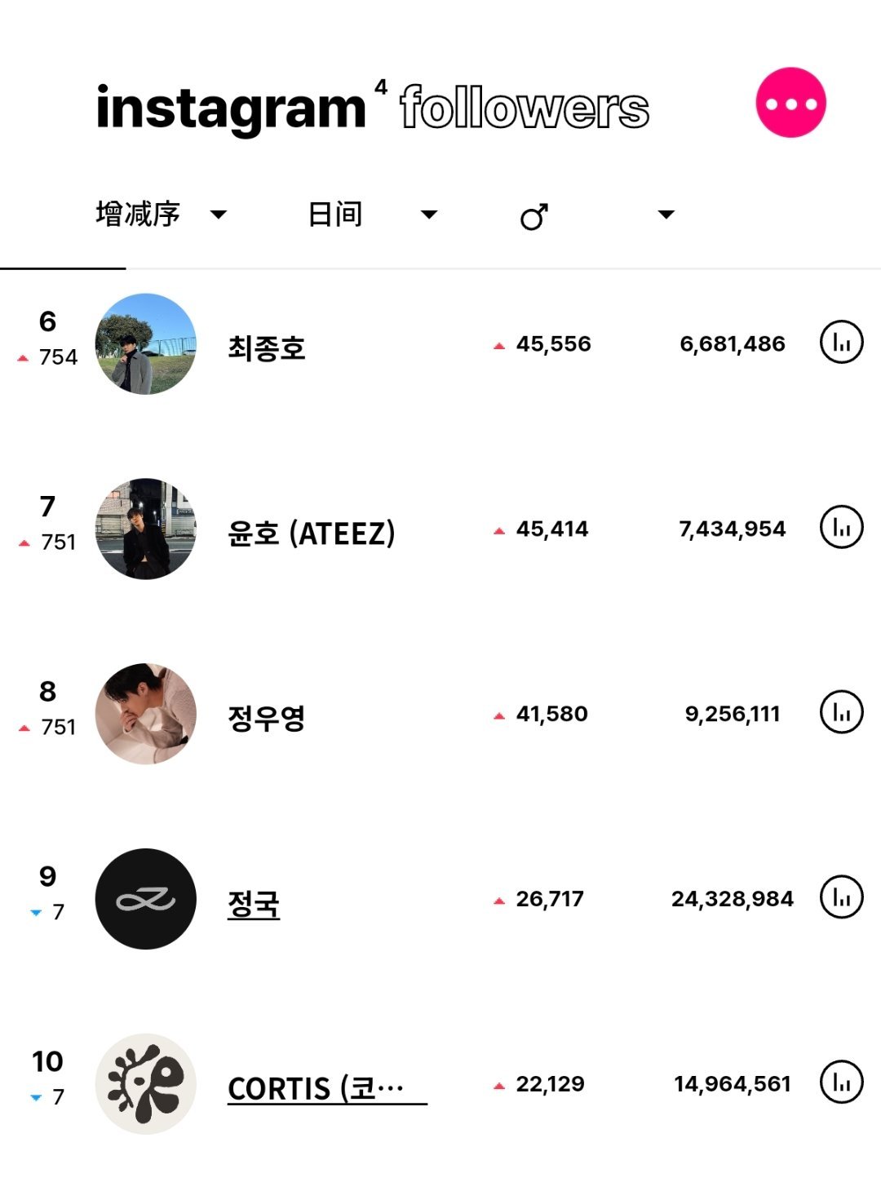This screenshot has height=1182, width=881.
Task: View 최종호 profile photo
Action: (x=146, y=343)
